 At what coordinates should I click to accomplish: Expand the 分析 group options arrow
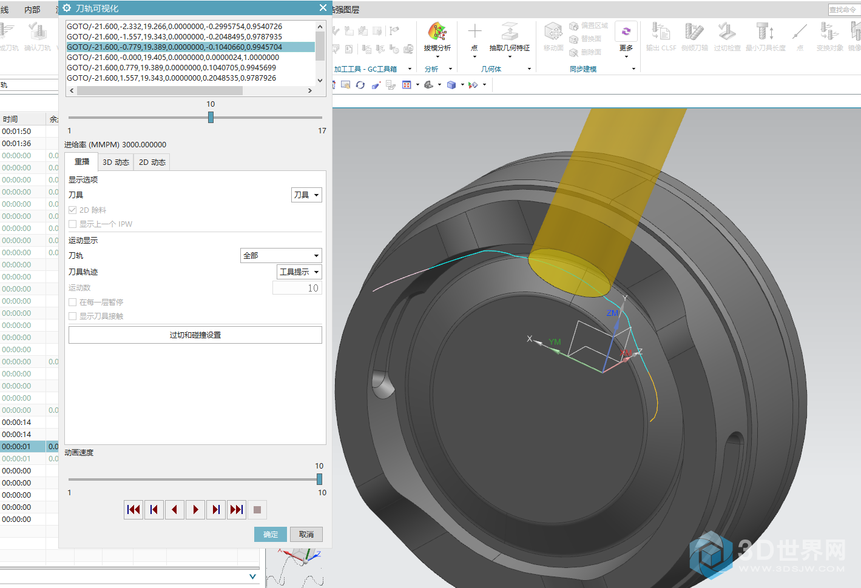pos(450,69)
